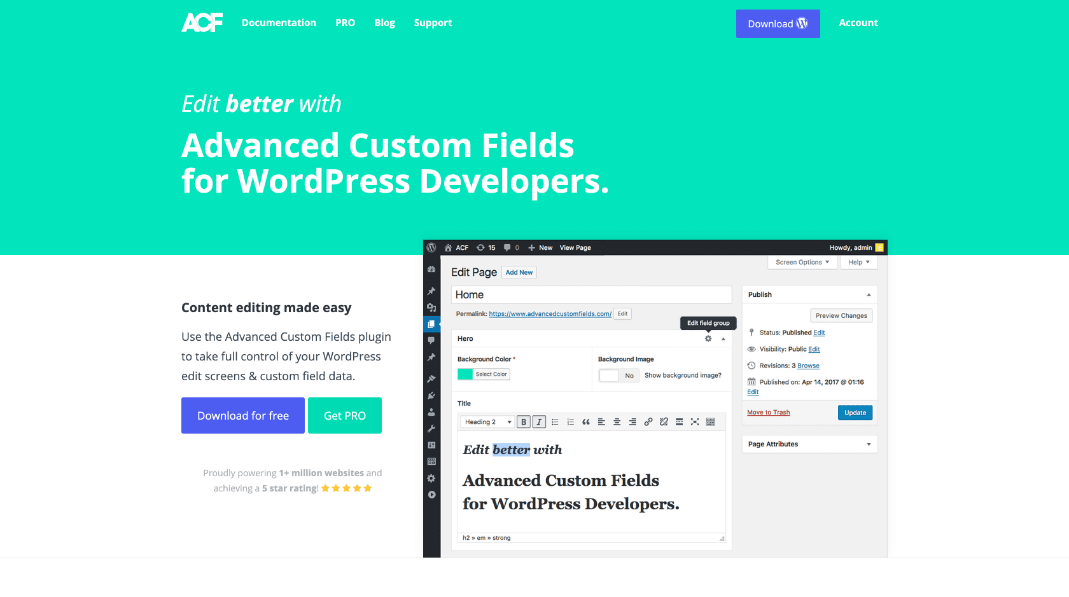Click align center toolbar icon
1069x597 pixels.
point(617,422)
